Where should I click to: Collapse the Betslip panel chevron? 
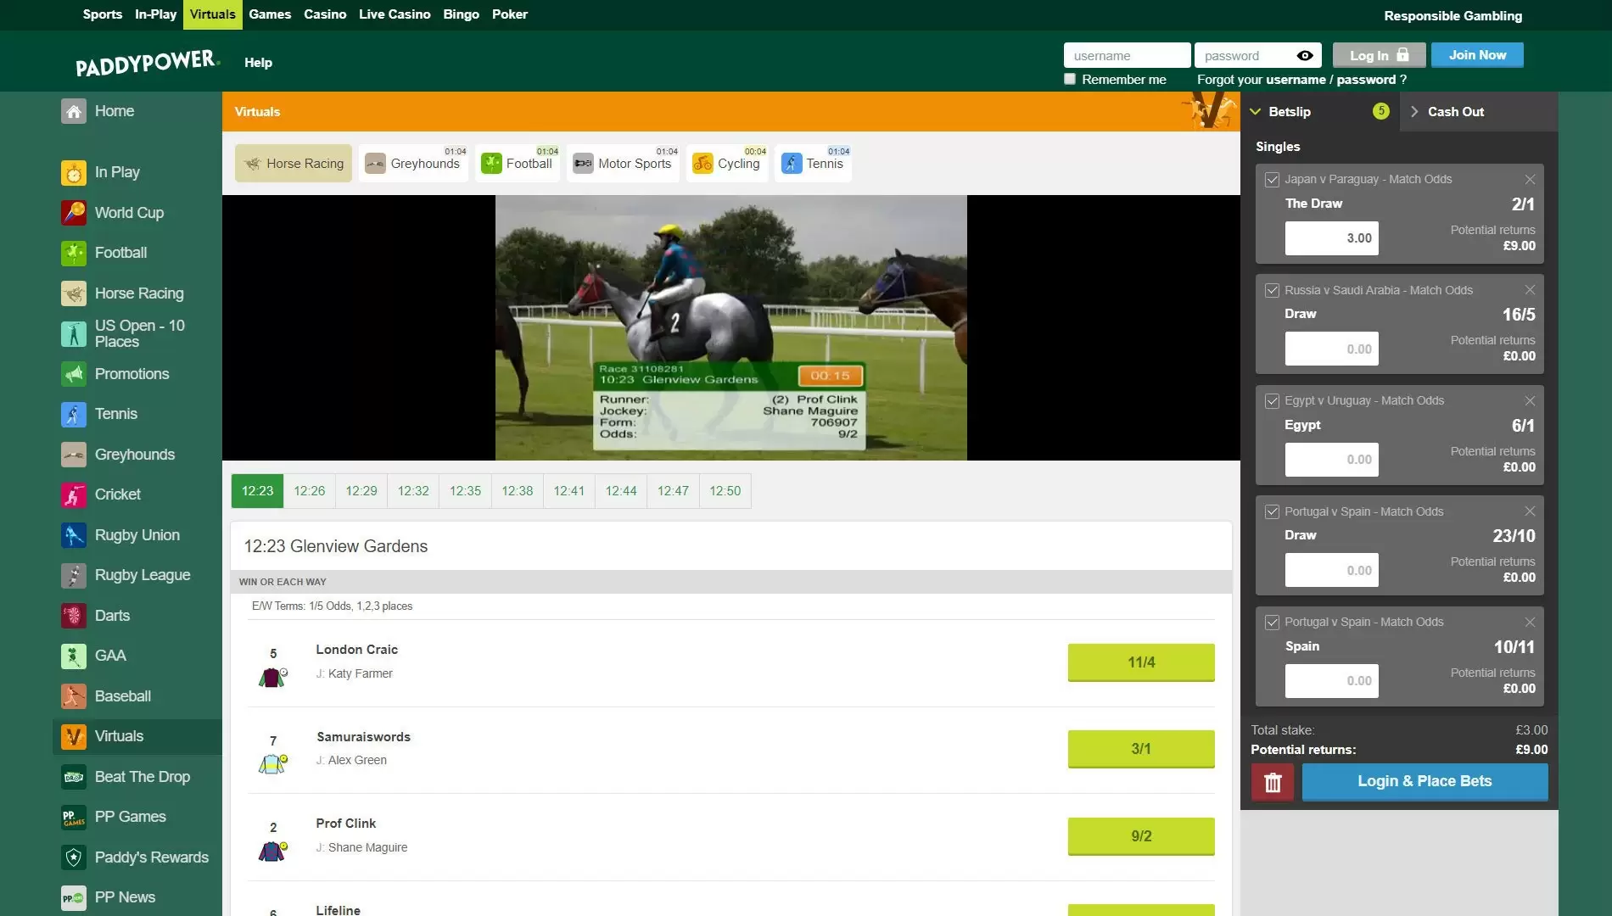(1256, 112)
